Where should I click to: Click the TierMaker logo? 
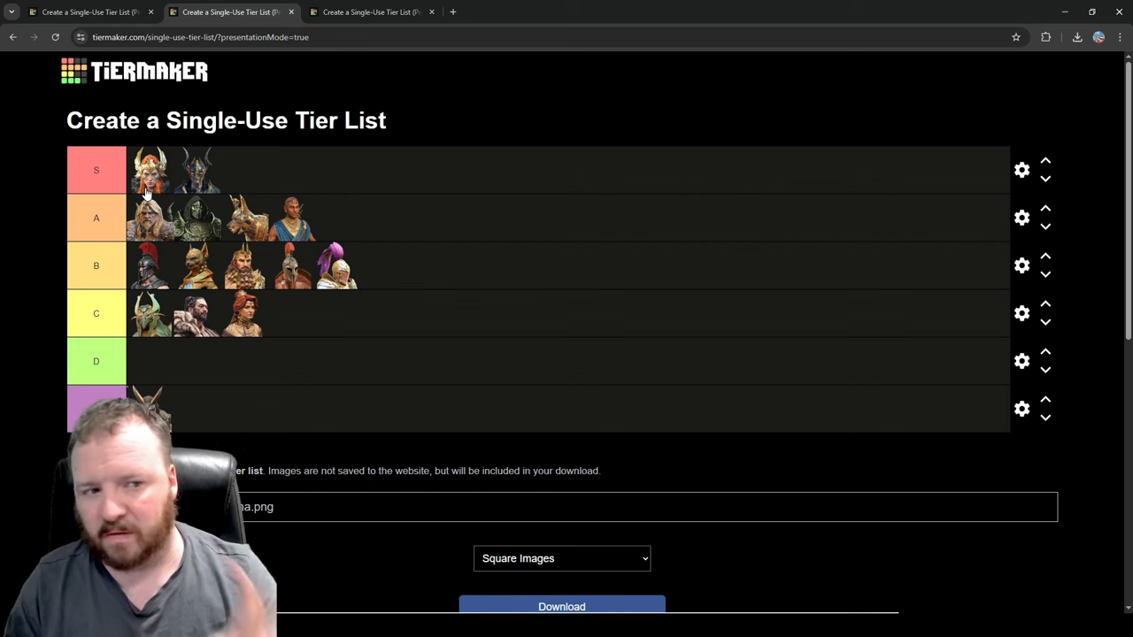click(x=133, y=71)
